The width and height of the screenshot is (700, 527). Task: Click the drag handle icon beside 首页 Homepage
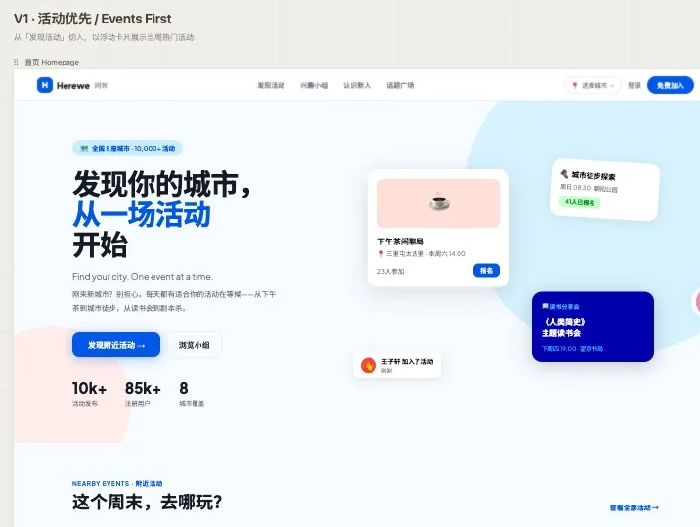point(16,62)
